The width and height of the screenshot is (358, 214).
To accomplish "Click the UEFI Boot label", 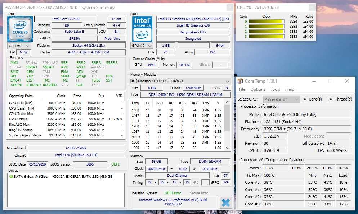I will (173, 193).
